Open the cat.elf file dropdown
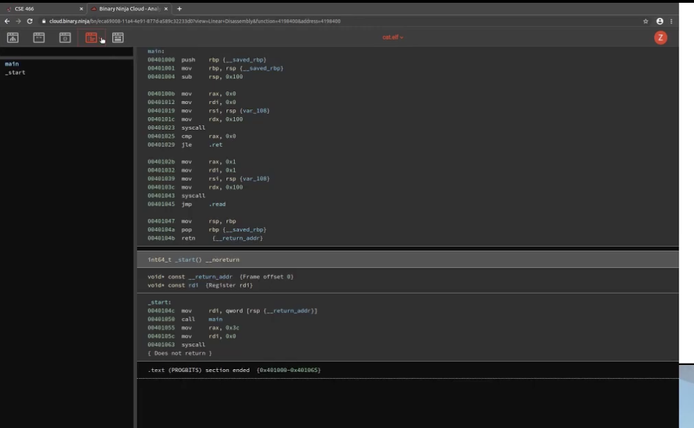Screen dimensions: 694x428 click(x=393, y=37)
